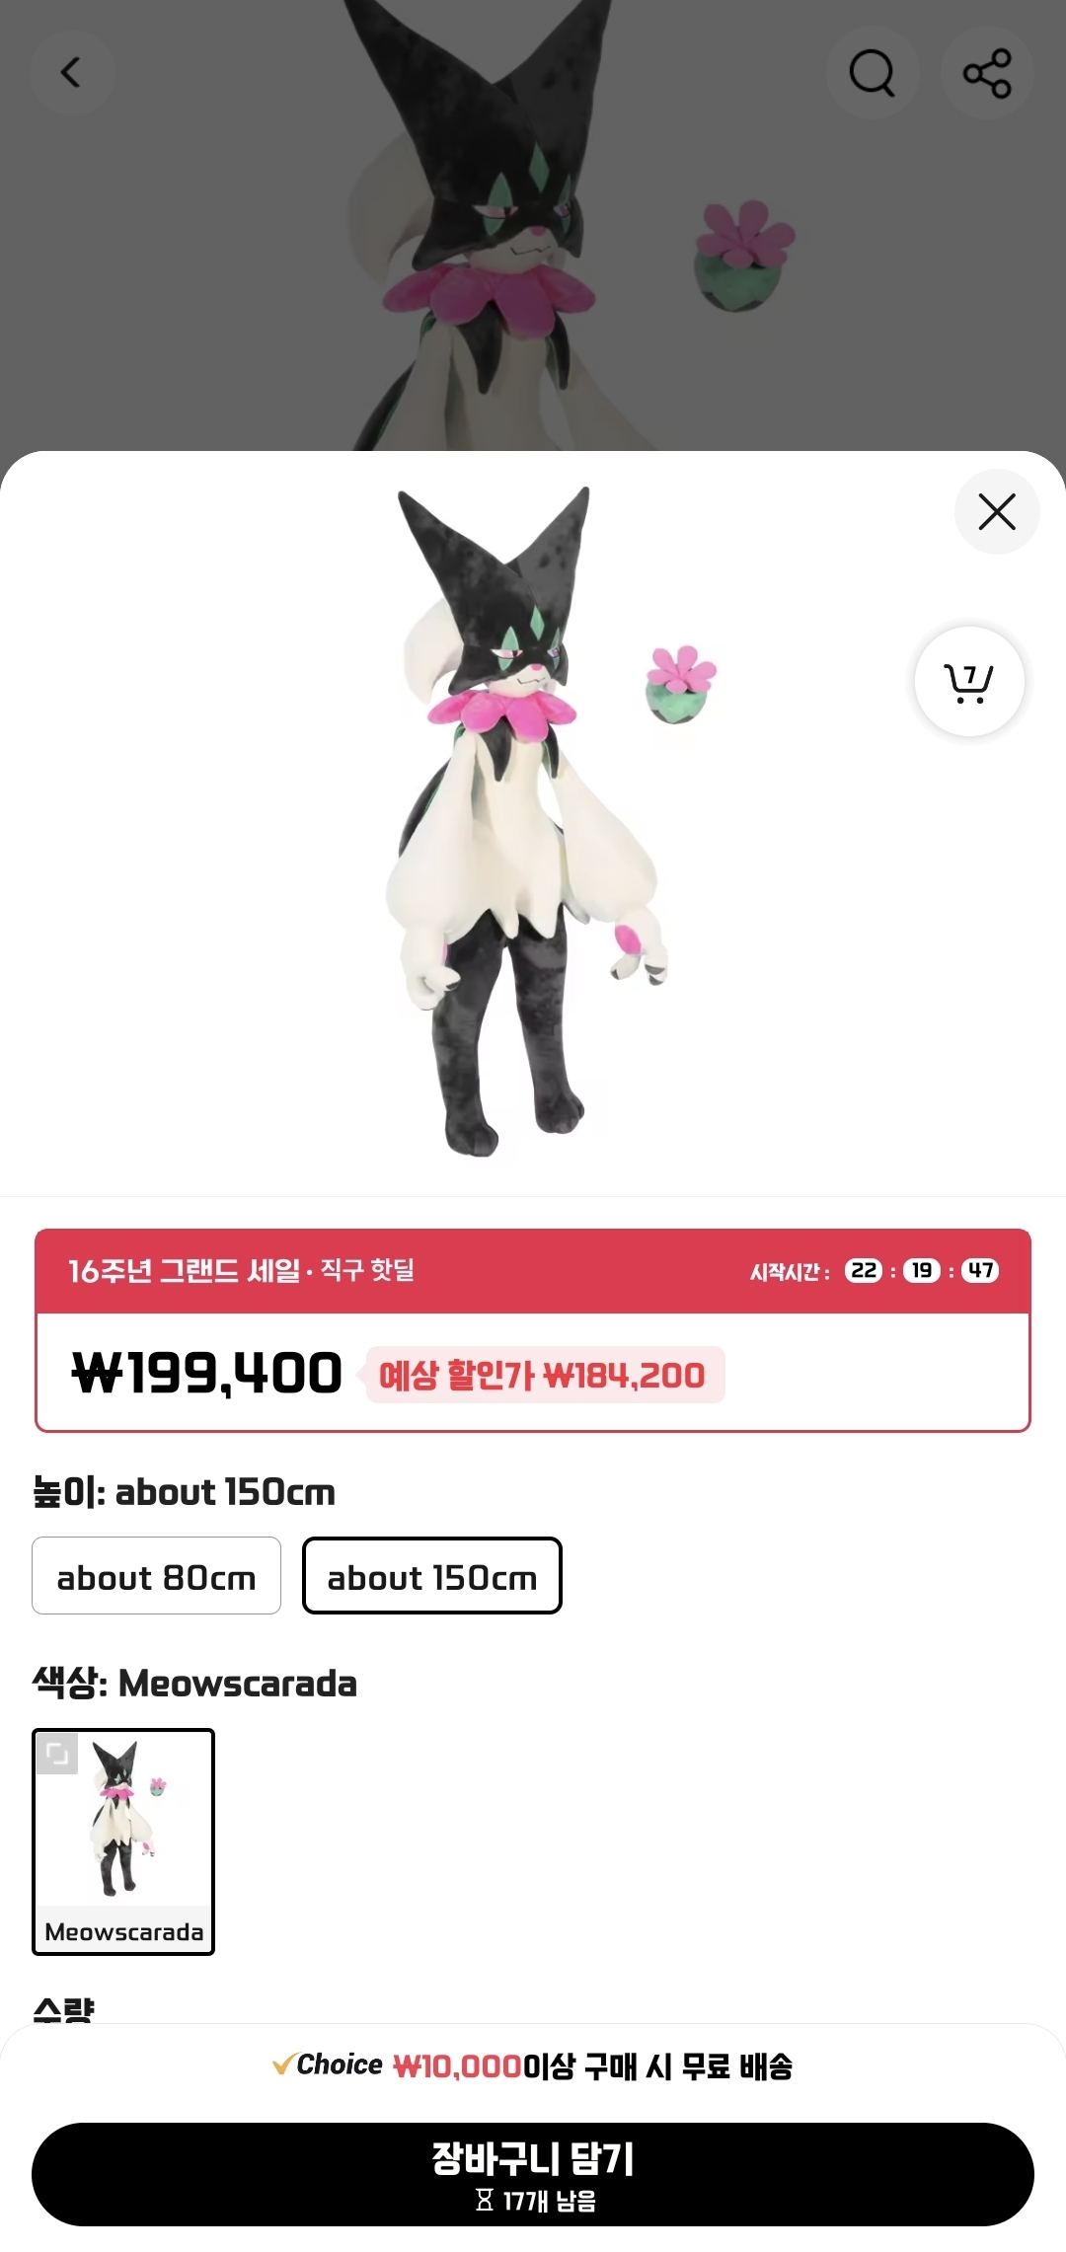This screenshot has height=2252, width=1066.
Task: Go back using the top-left arrow
Action: (71, 72)
